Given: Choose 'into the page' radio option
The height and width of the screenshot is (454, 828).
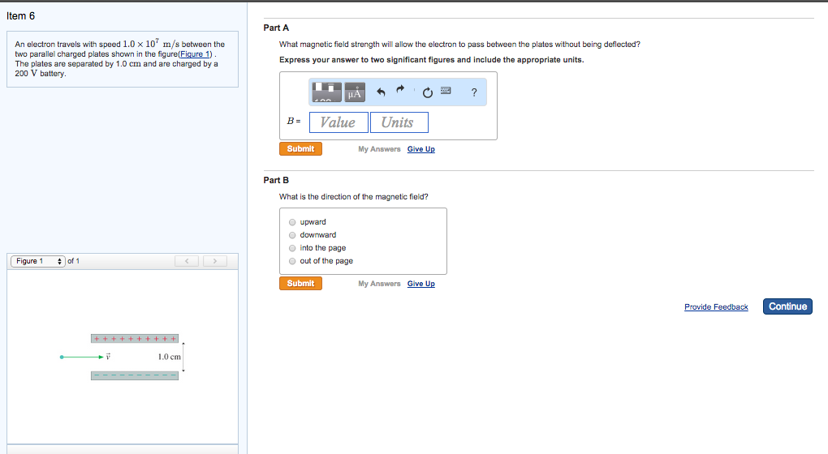Looking at the screenshot, I should [292, 248].
